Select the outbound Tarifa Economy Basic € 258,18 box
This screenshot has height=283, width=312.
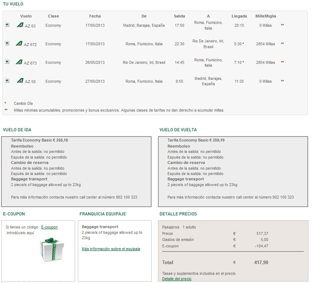coord(76,171)
